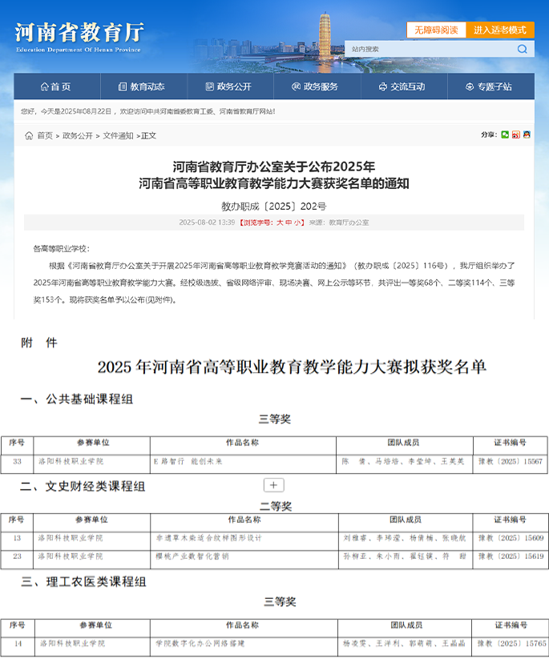Toggle 无障碍阅读 accessibility reading mode

pos(437,30)
